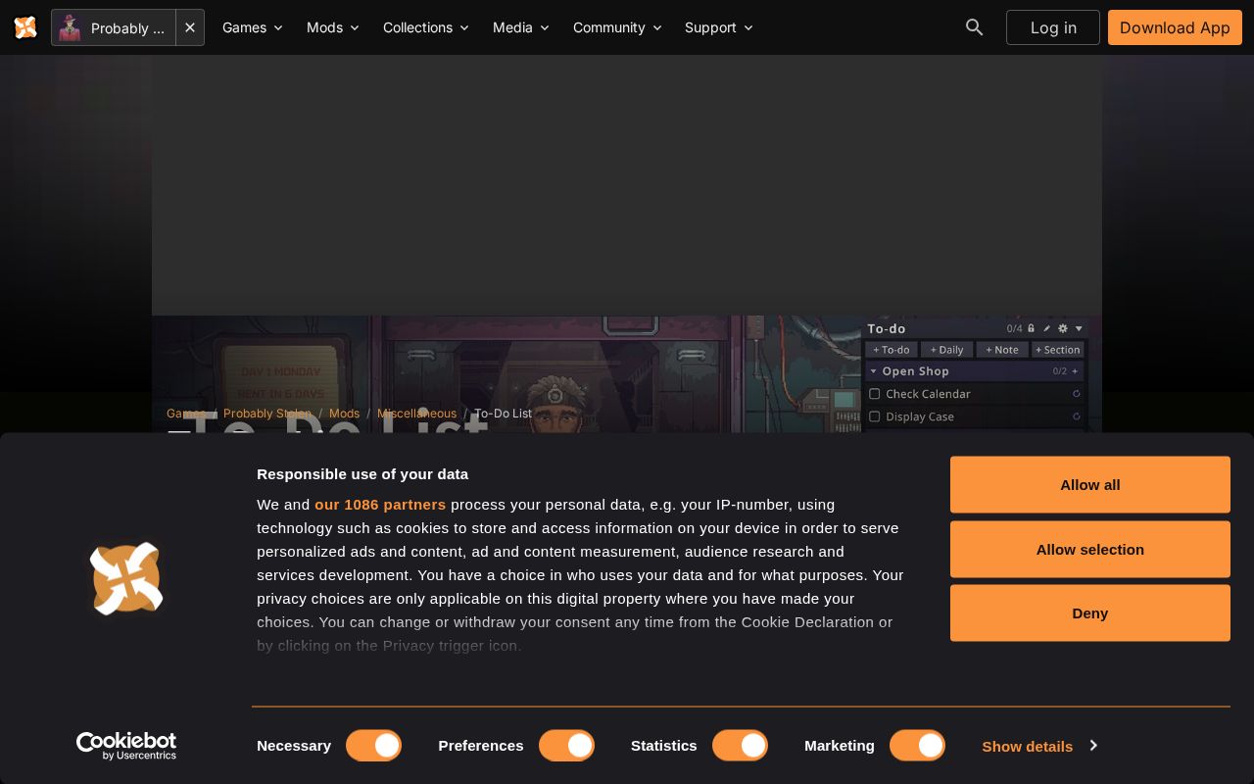This screenshot has height=784, width=1254.
Task: Click the Show details chevron arrow
Action: [1093, 746]
